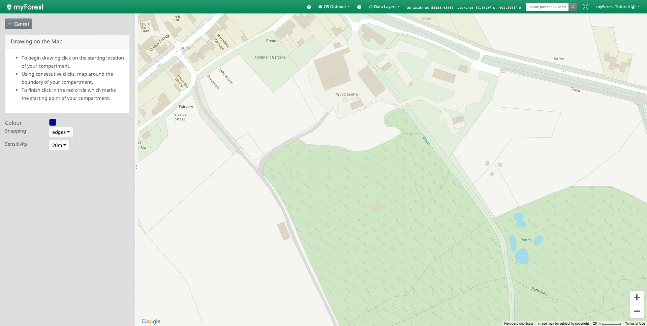The width and height of the screenshot is (647, 326).
Task: Open the Sensitivity 20m dropdown
Action: pyautogui.click(x=59, y=145)
